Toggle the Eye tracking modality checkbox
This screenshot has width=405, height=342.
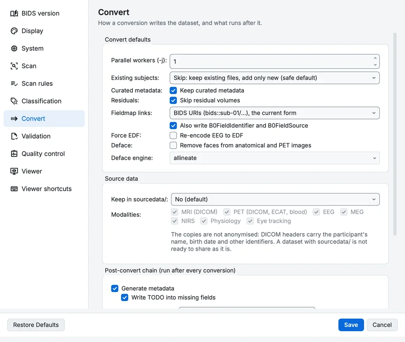250,221
